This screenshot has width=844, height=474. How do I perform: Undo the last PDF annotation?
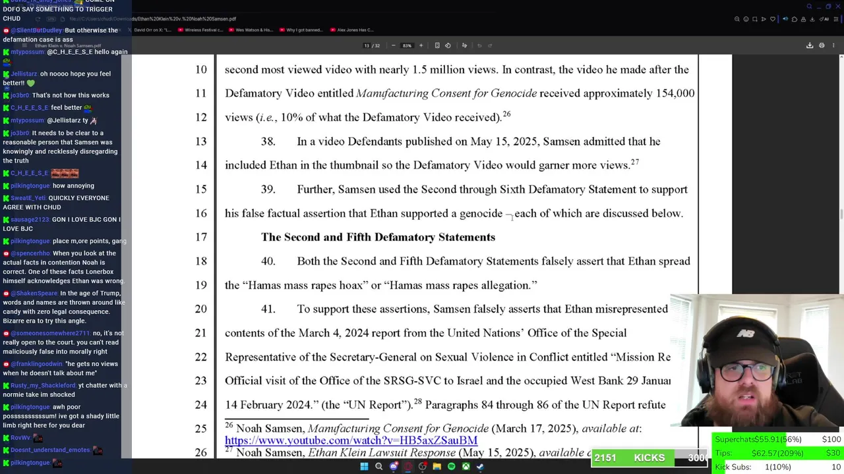[x=479, y=45]
